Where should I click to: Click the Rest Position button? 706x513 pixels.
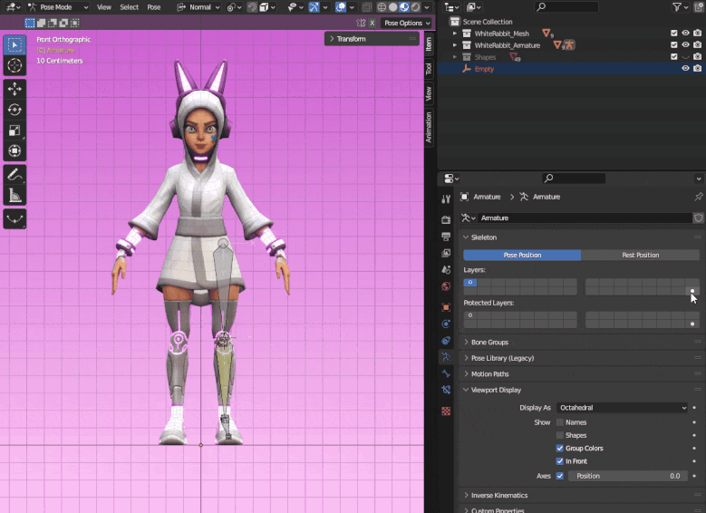pyautogui.click(x=640, y=256)
